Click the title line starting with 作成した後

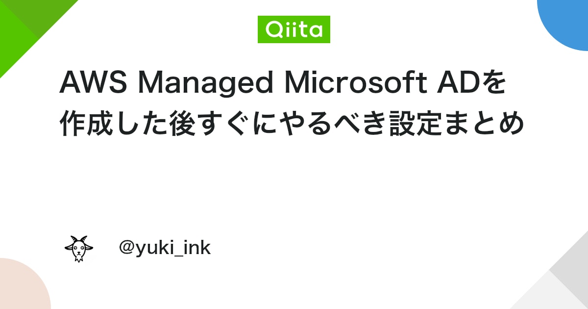(x=292, y=124)
